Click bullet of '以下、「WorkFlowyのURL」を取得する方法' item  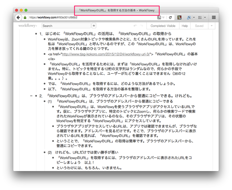[45, 89]
